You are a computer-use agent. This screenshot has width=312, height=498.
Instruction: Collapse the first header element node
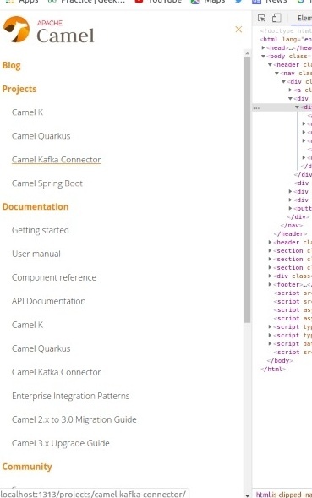pos(270,65)
